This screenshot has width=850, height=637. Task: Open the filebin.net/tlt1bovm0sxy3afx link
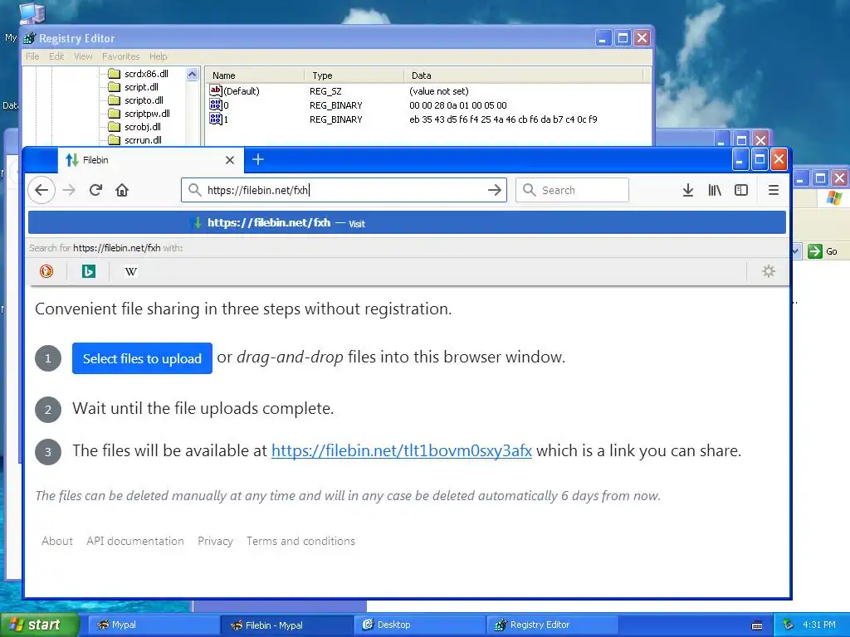click(x=401, y=450)
